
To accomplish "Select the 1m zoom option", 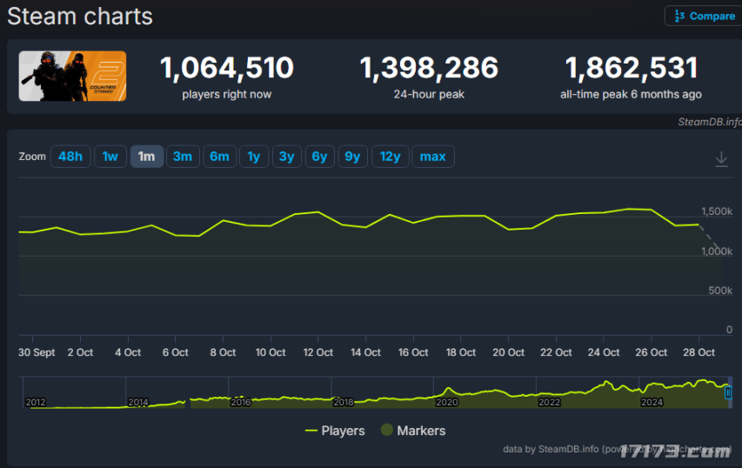I will point(146,157).
